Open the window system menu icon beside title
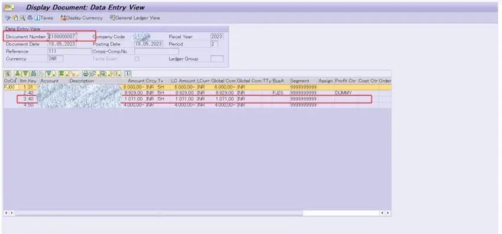 9,7
